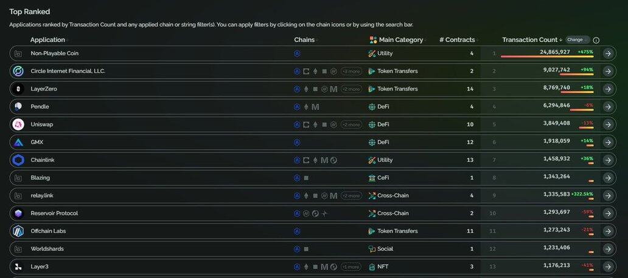This screenshot has width=628, height=278.
Task: Click the Chainlink hexagon logo
Action: point(18,160)
